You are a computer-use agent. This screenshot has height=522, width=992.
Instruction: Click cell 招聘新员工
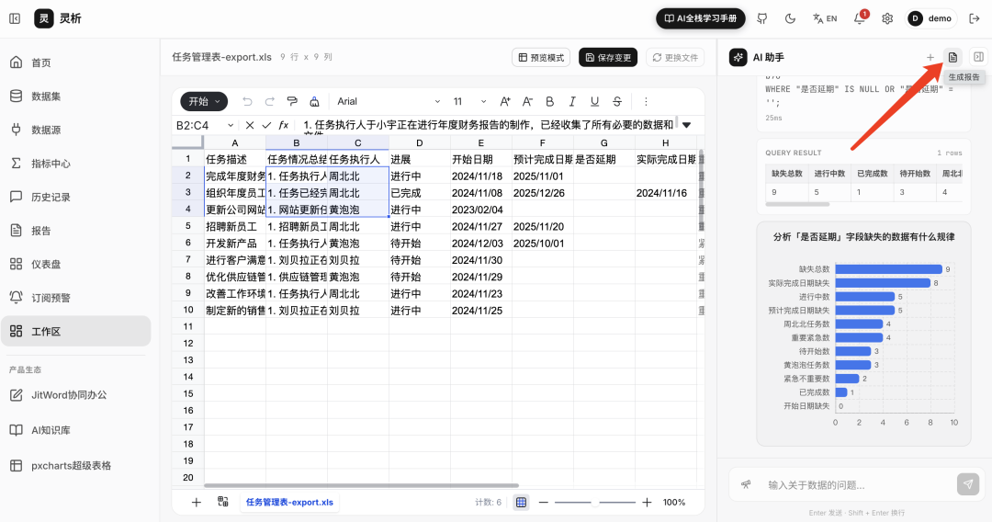click(235, 226)
